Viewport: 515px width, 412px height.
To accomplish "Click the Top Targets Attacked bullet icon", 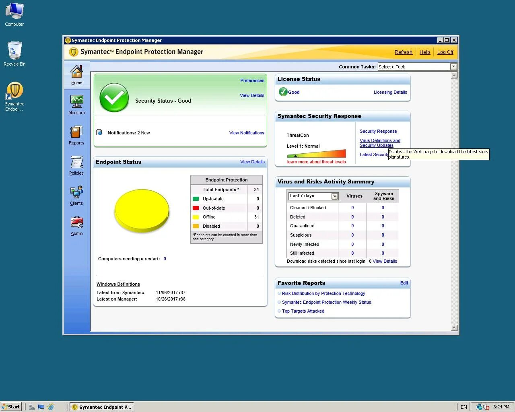I will (x=279, y=311).
